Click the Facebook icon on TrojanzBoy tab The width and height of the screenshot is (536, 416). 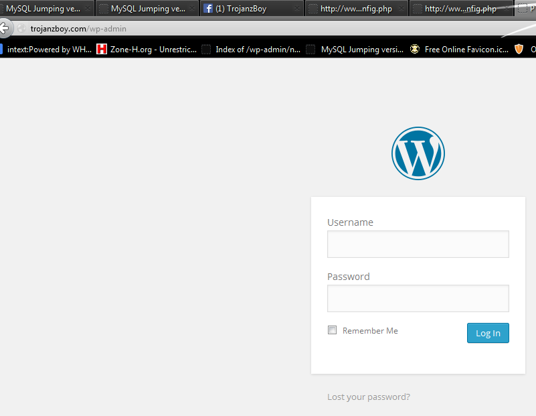(x=208, y=9)
